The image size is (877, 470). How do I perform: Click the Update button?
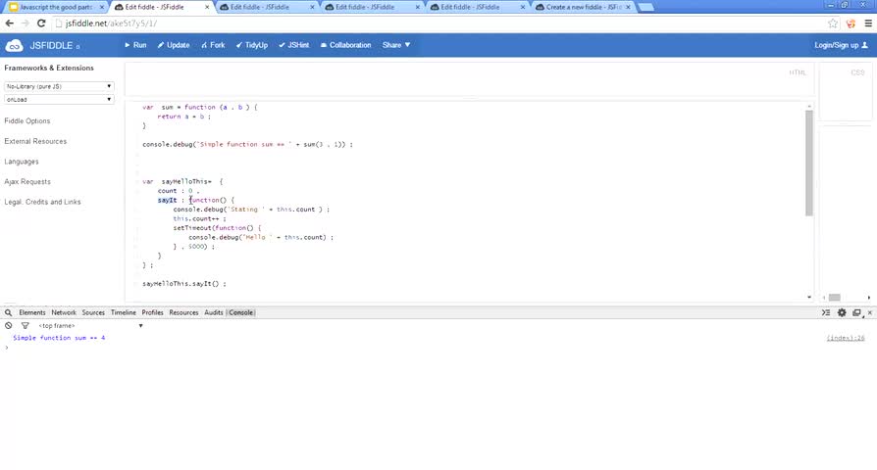tap(174, 45)
